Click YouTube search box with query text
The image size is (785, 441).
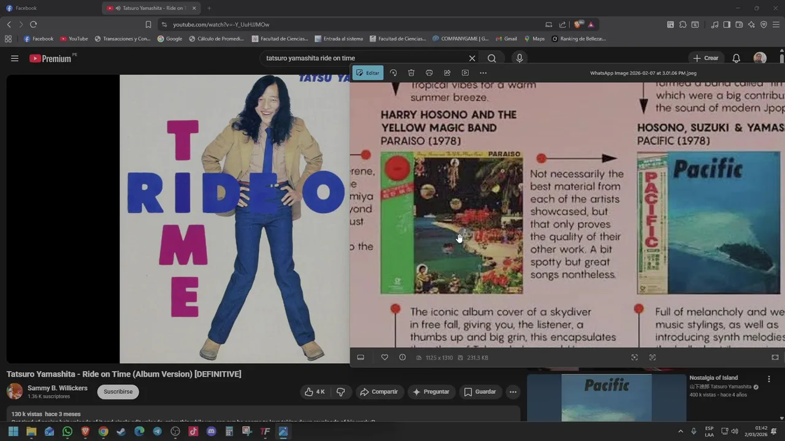(364, 58)
